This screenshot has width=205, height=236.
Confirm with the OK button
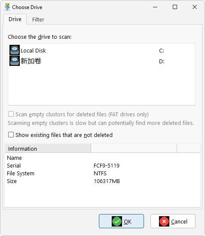(x=121, y=221)
